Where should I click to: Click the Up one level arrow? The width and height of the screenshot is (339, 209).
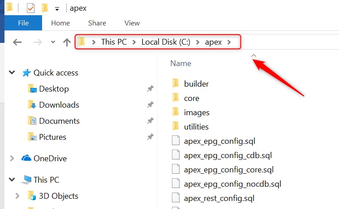pos(67,42)
